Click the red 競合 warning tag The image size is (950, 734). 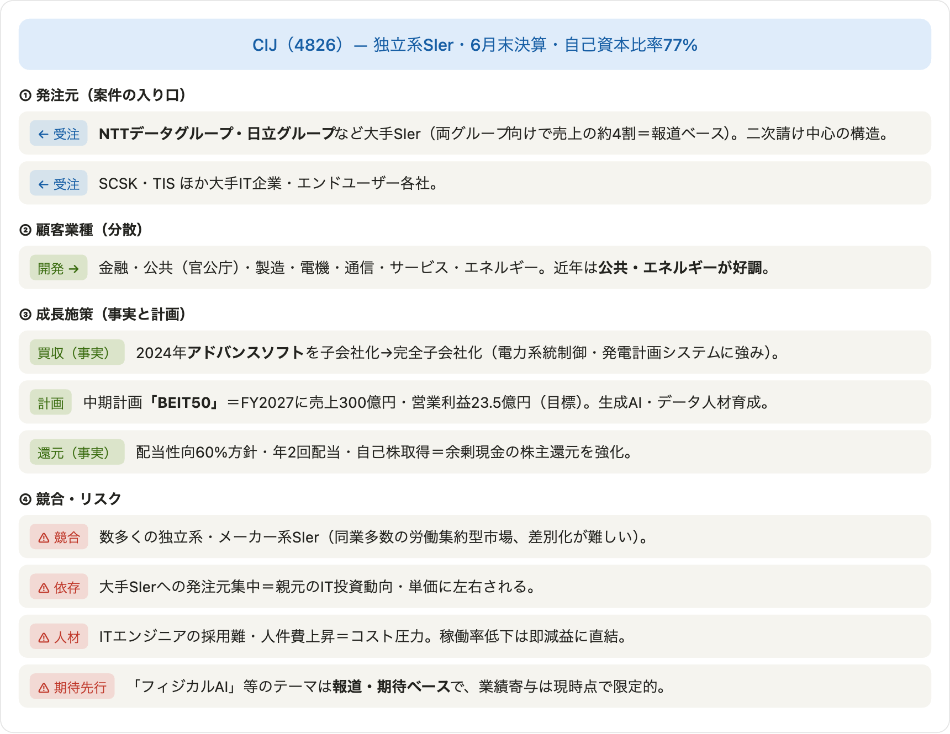[59, 537]
